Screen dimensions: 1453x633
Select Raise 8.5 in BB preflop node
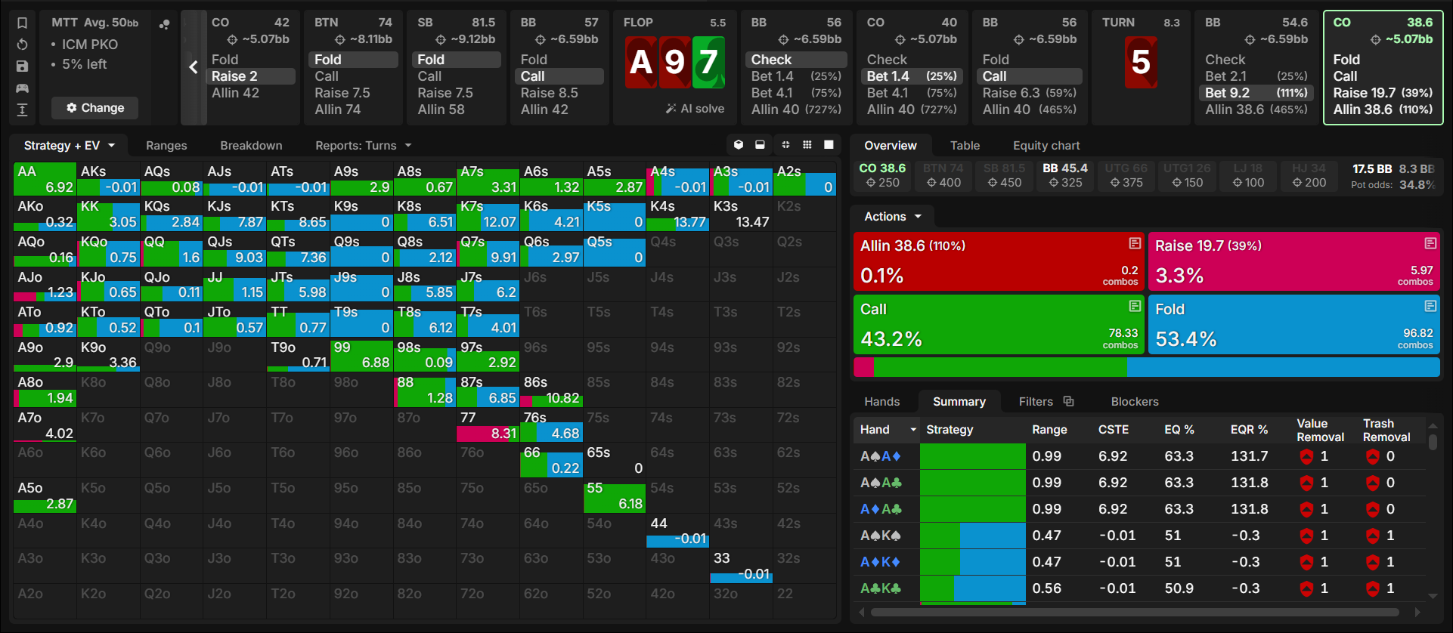[x=549, y=93]
